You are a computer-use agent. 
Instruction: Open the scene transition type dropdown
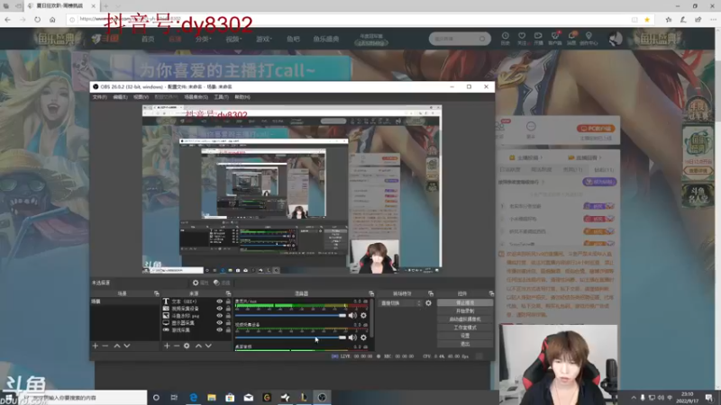point(399,303)
